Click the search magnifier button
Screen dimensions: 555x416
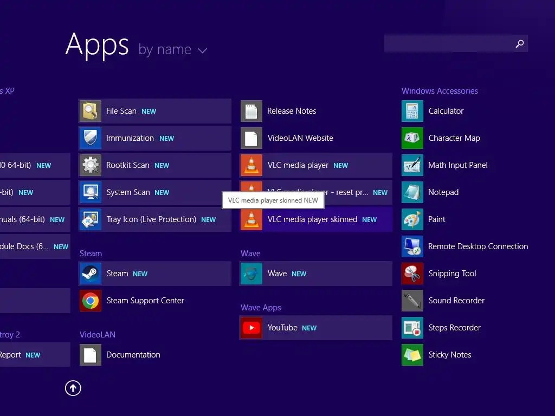pyautogui.click(x=520, y=43)
